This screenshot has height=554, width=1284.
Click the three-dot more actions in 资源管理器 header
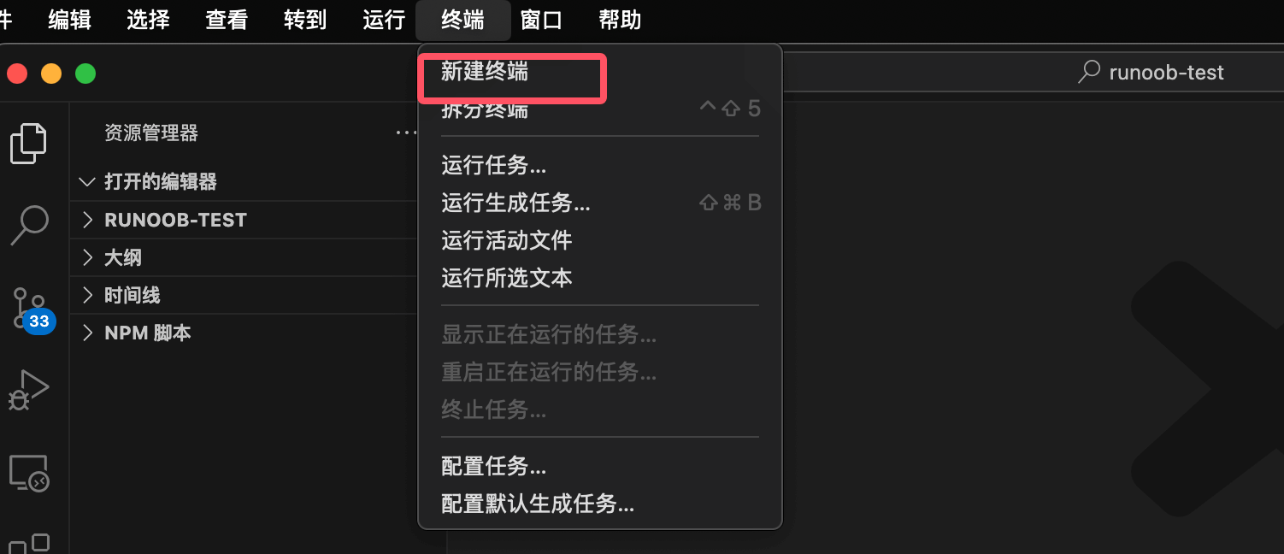[405, 133]
